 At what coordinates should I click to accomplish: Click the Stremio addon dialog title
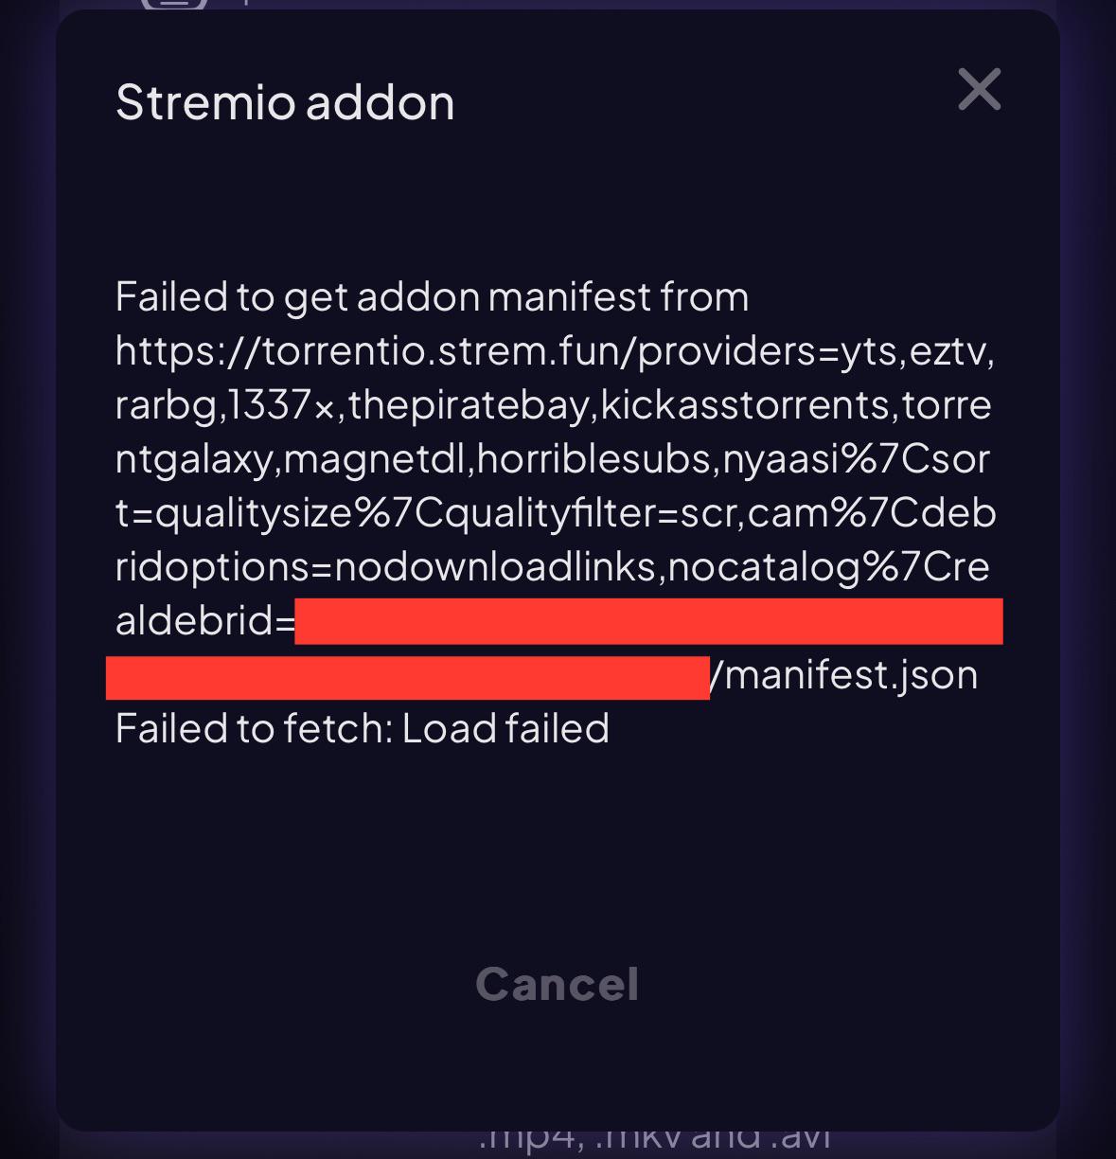284,101
